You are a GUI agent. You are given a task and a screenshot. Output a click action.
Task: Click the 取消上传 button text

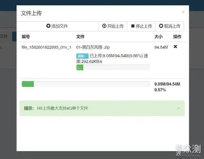pyautogui.click(x=172, y=26)
